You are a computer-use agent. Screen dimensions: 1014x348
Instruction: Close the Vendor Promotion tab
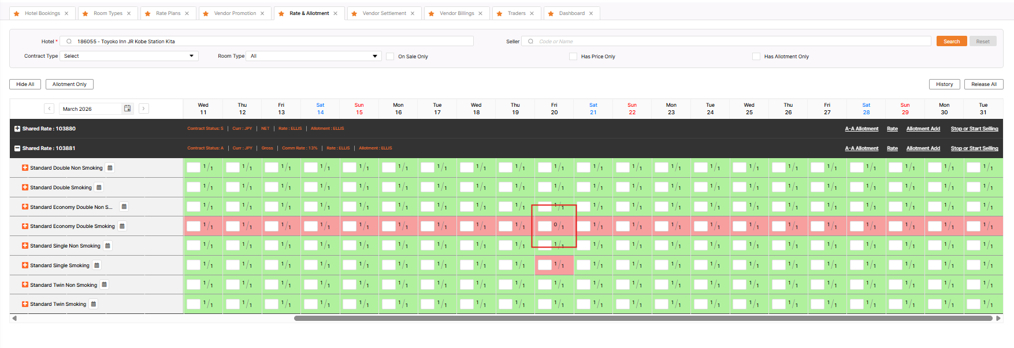pos(262,13)
